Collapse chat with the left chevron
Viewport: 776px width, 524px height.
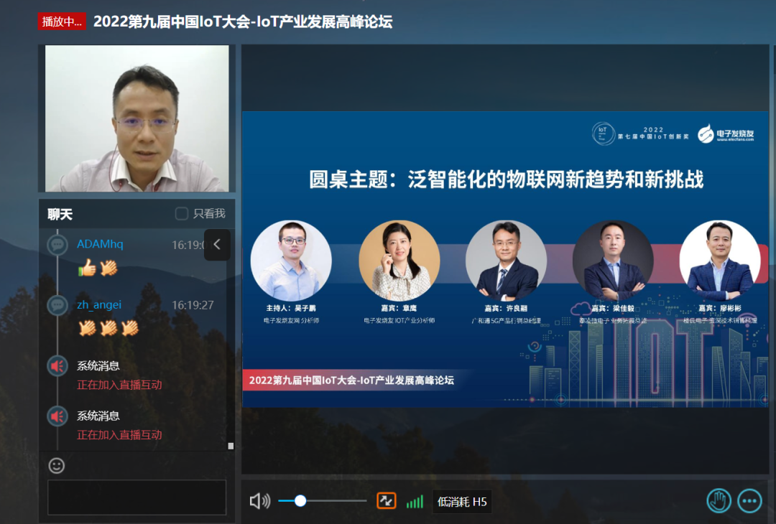(217, 245)
